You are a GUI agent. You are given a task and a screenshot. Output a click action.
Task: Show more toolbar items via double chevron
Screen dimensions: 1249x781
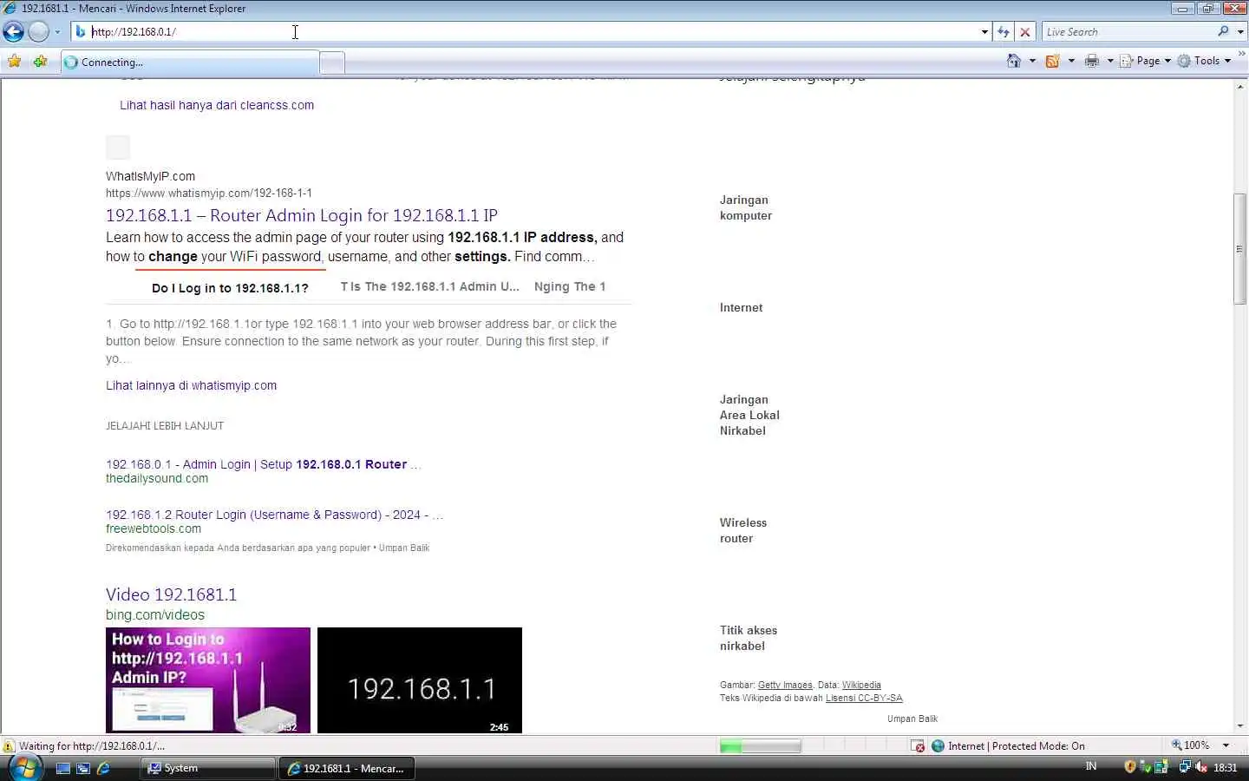pos(1241,54)
